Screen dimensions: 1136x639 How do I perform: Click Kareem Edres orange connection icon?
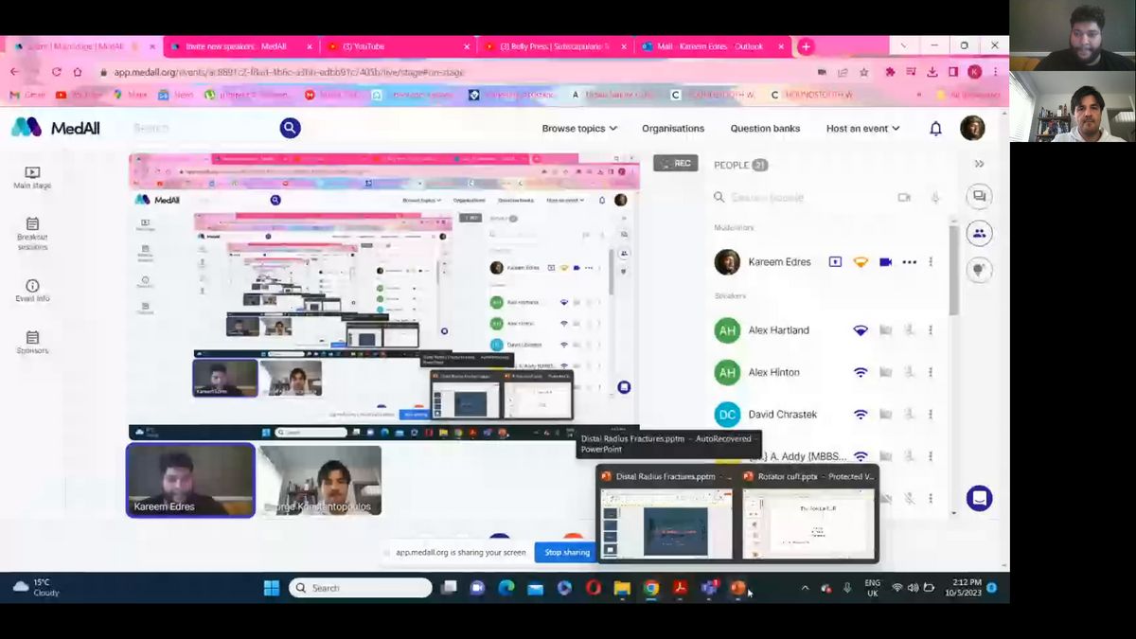click(861, 262)
